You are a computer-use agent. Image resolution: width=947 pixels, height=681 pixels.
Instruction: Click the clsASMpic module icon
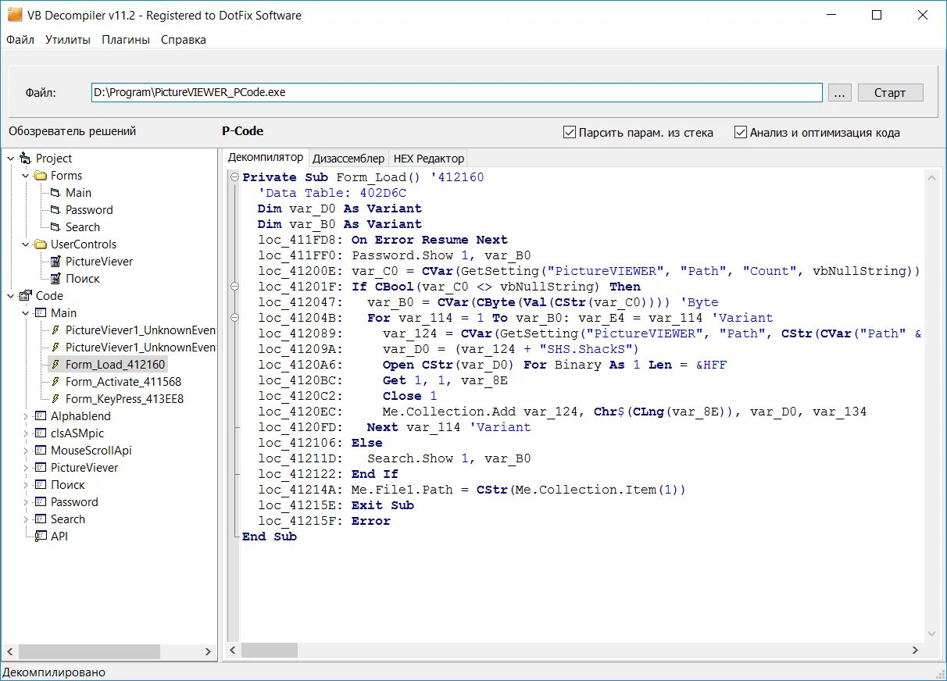click(41, 433)
